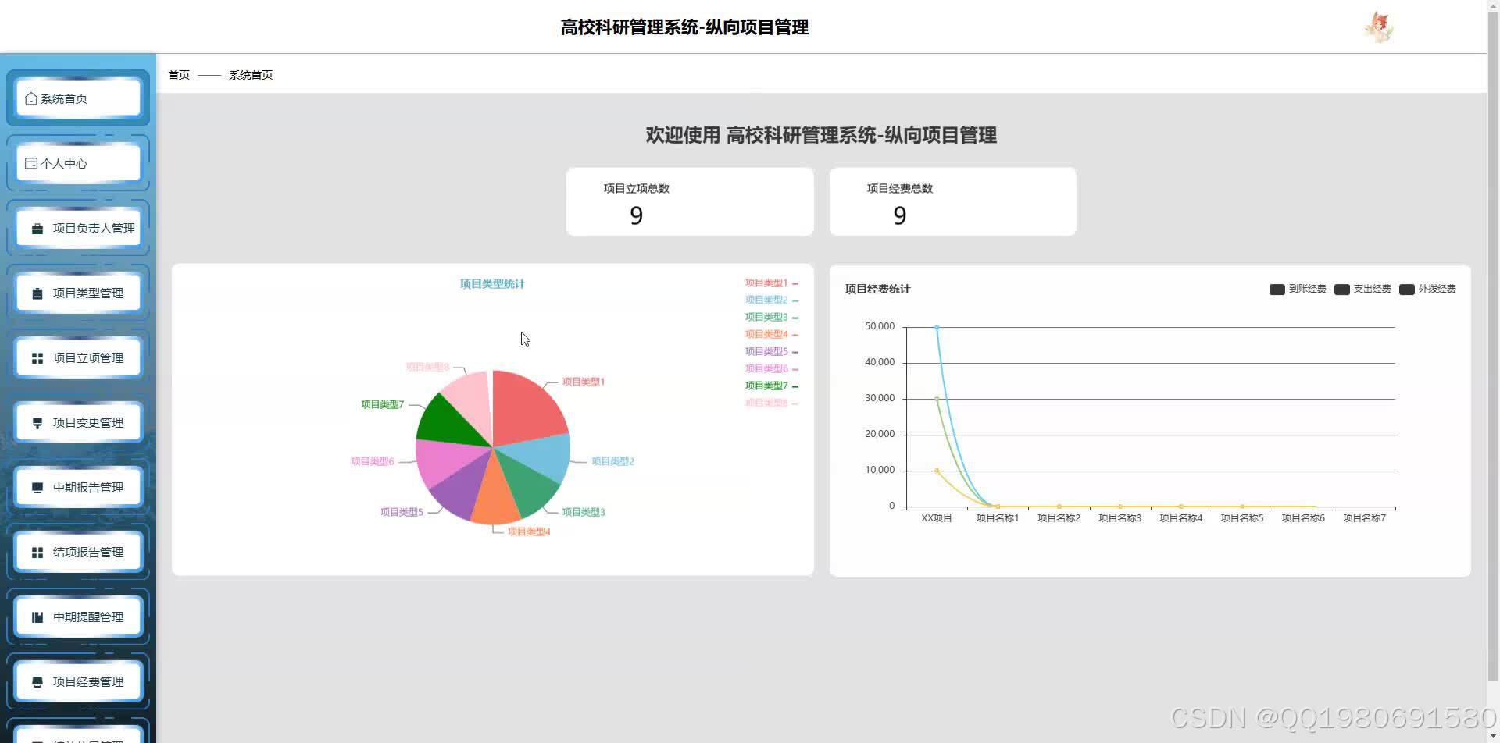Toggle 项目类型4 legend entry

[771, 334]
